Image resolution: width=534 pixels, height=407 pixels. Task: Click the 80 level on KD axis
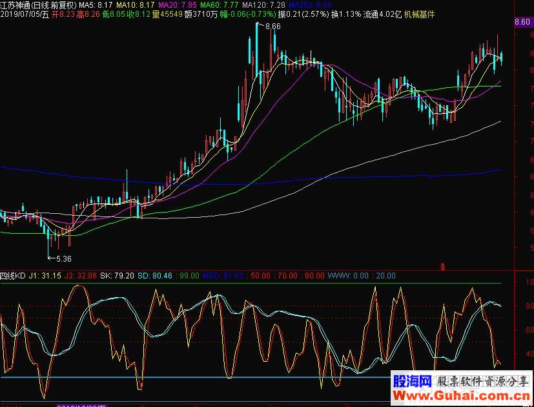[x=529, y=306]
